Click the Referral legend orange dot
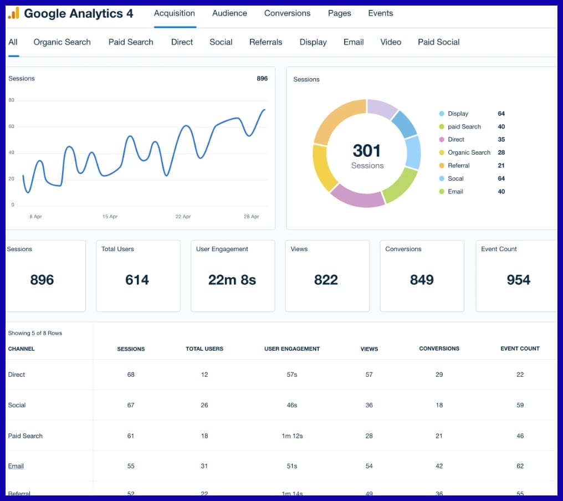563x501 pixels. pos(442,166)
